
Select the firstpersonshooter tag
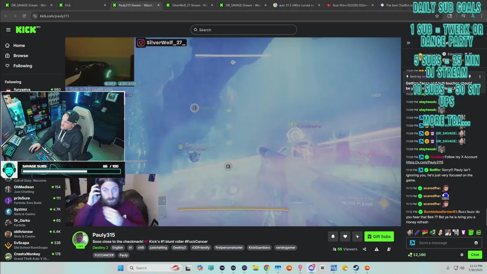point(229,247)
